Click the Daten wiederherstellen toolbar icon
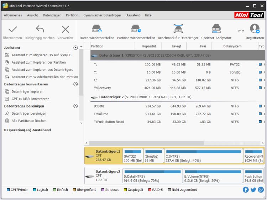 click(x=97, y=28)
